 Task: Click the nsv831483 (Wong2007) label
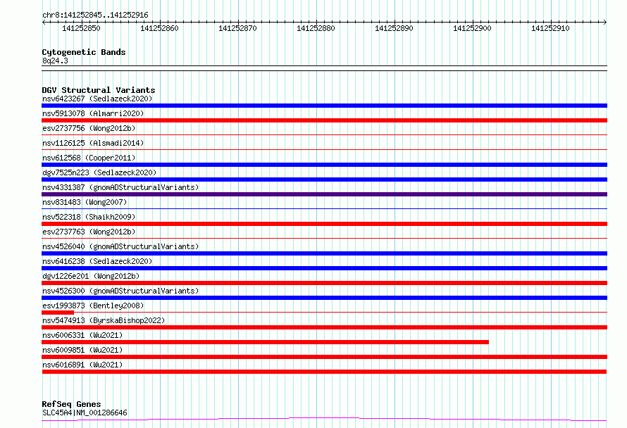85,202
